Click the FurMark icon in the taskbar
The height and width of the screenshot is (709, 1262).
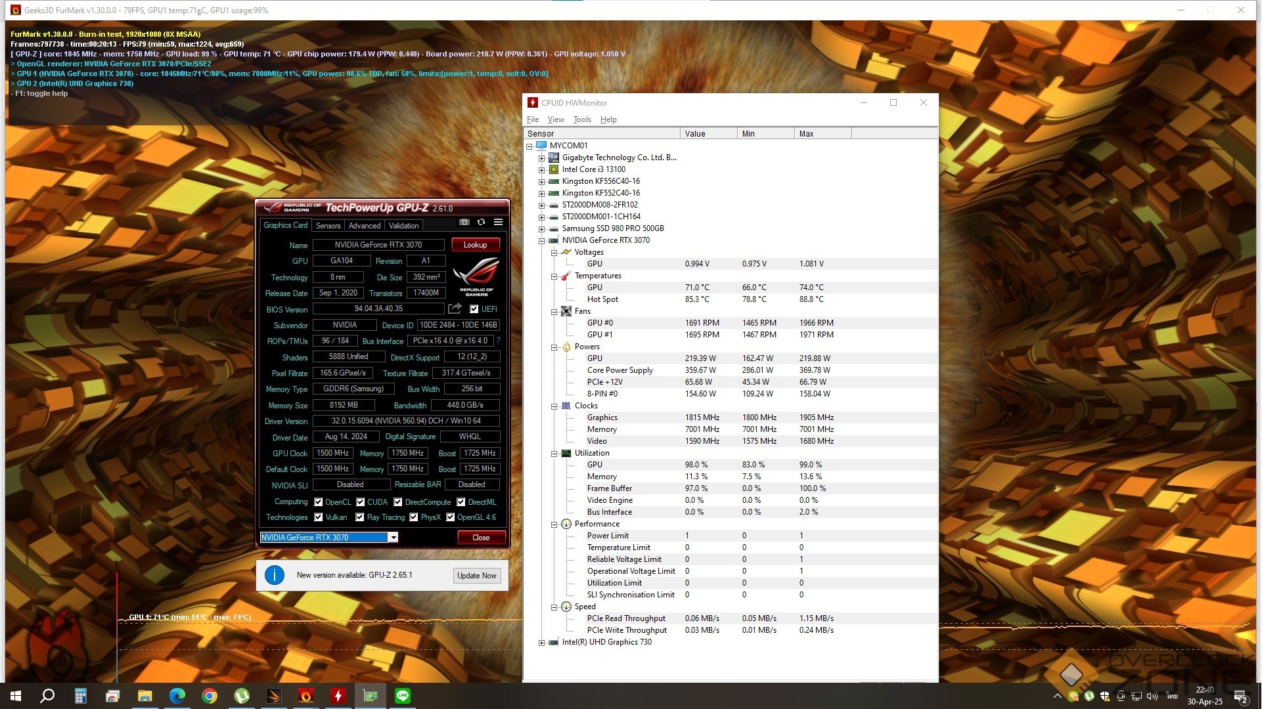306,696
